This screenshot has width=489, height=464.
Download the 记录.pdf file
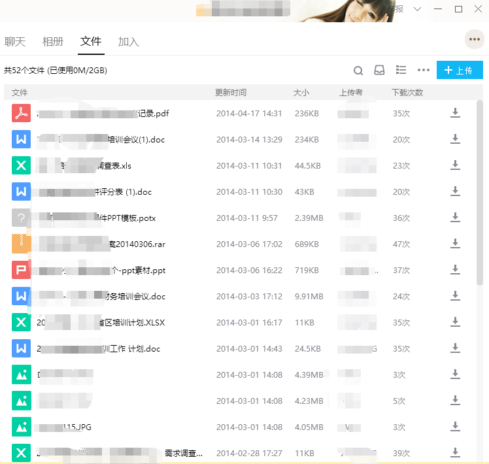coord(455,113)
